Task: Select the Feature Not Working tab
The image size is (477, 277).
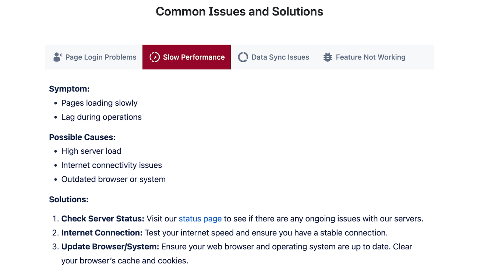Action: 370,57
